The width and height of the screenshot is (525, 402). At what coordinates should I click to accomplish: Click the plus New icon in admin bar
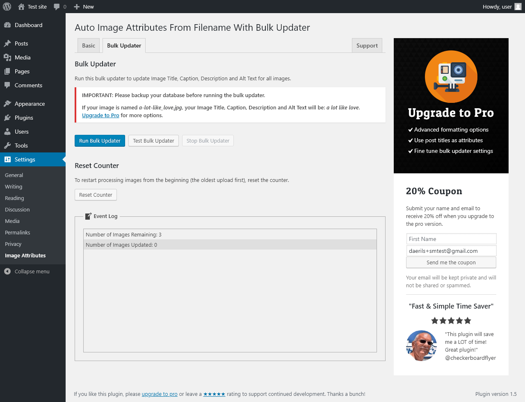[x=77, y=7]
